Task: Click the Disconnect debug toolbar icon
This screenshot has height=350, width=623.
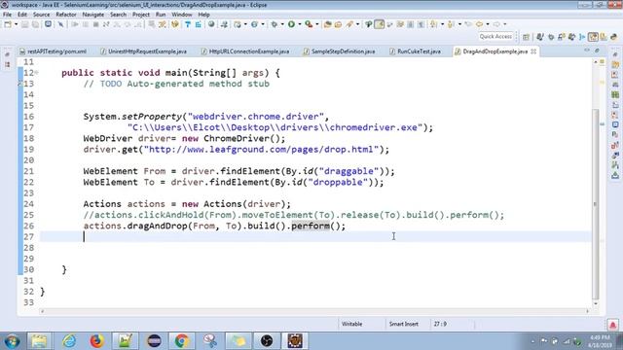Action: [106, 24]
